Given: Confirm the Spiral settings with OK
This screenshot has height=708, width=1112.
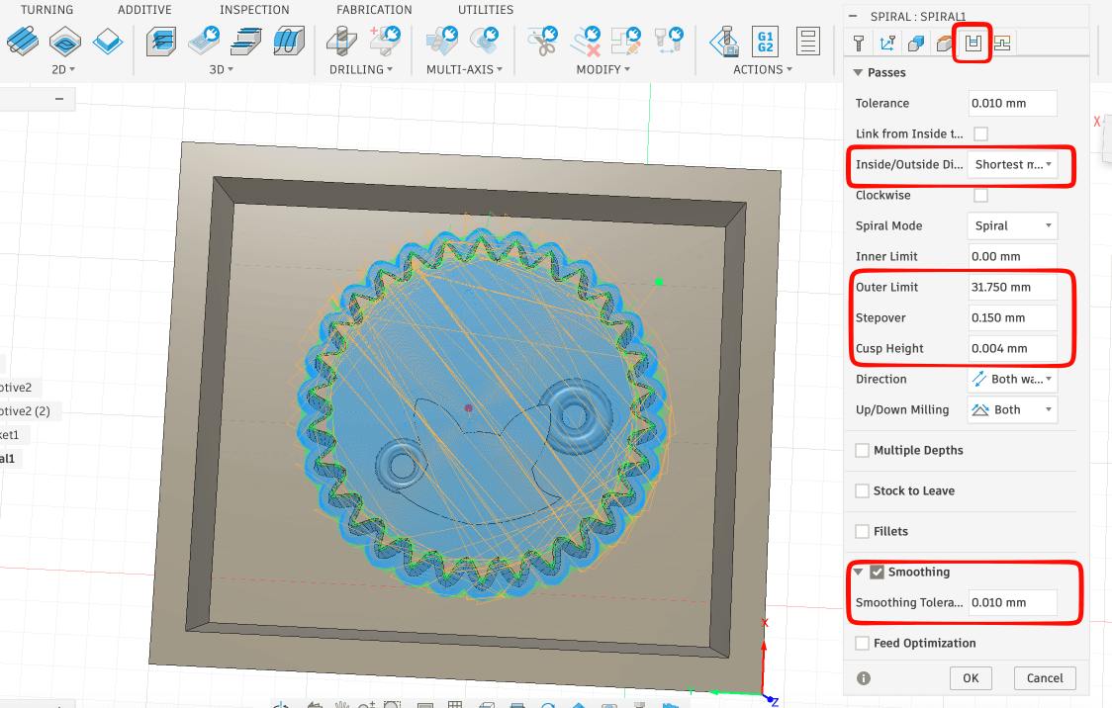Looking at the screenshot, I should click(971, 678).
